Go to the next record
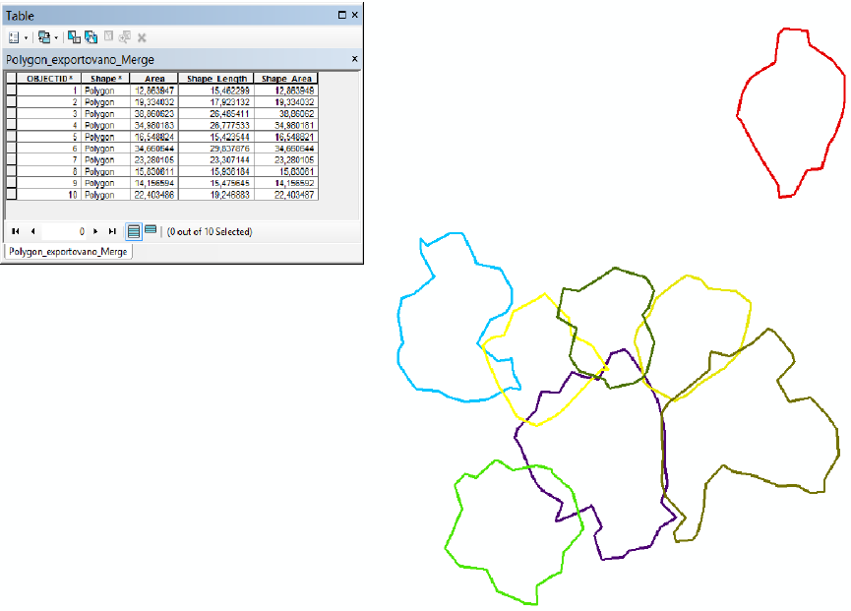Screen dimensions: 851x611 tap(95, 231)
